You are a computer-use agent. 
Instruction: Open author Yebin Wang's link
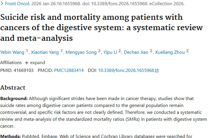[x=12, y=52]
